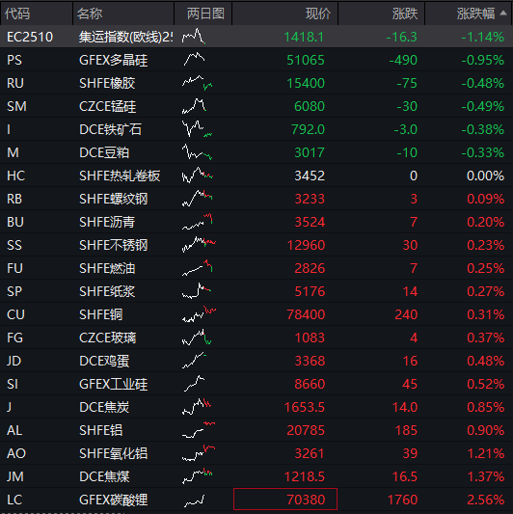The width and height of the screenshot is (513, 514).
Task: Toggle the sort arrow beside 涨跌幅
Action: pyautogui.click(x=503, y=14)
